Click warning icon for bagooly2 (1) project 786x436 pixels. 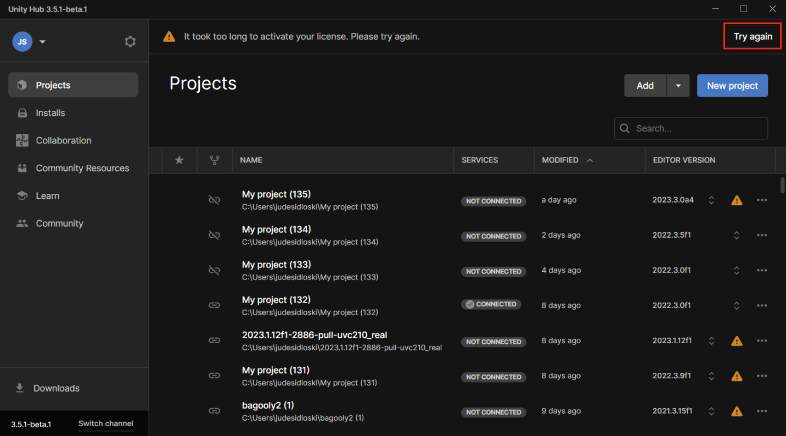click(x=737, y=411)
